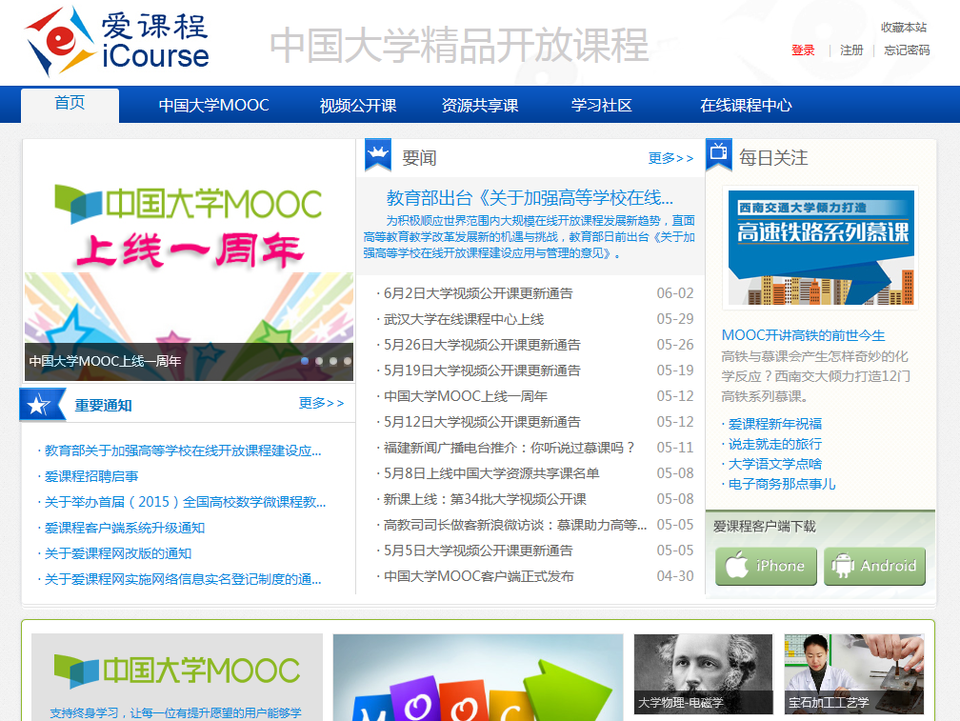This screenshot has height=721, width=960.
Task: Go to the 视频公开课 menu item
Action: pos(358,106)
